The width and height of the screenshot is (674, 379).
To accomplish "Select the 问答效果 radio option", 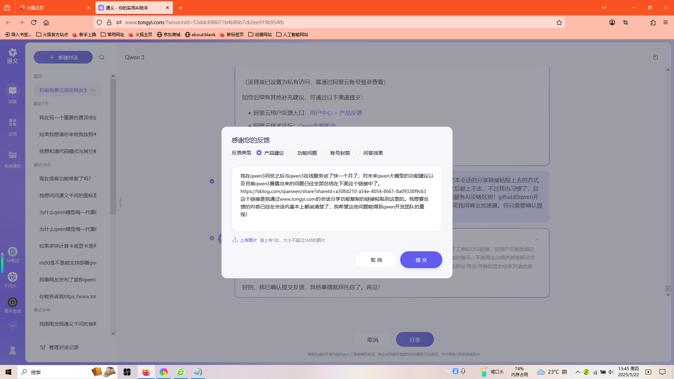I will pos(358,153).
